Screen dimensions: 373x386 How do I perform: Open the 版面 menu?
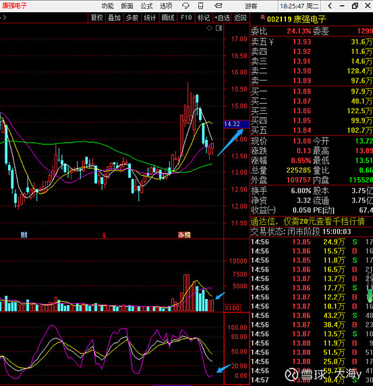coord(127,5)
